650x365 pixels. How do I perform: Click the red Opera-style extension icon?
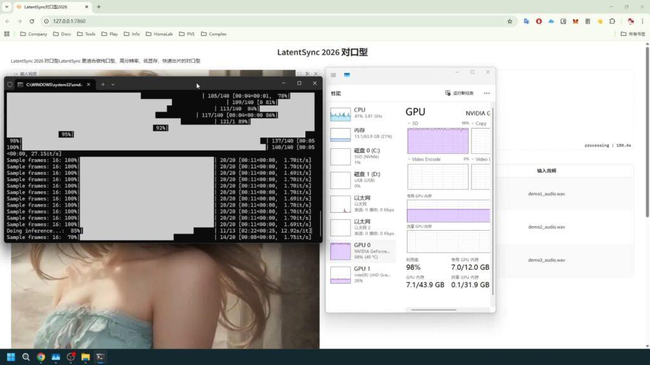point(539,21)
